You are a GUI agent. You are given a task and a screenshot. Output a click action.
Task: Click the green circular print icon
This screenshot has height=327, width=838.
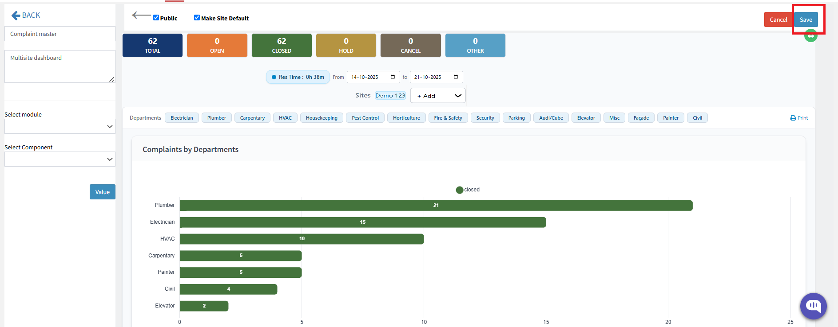[810, 36]
